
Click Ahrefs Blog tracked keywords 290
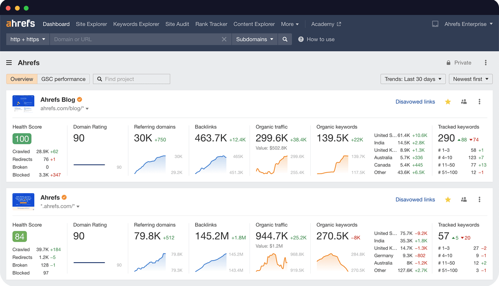tap(446, 138)
